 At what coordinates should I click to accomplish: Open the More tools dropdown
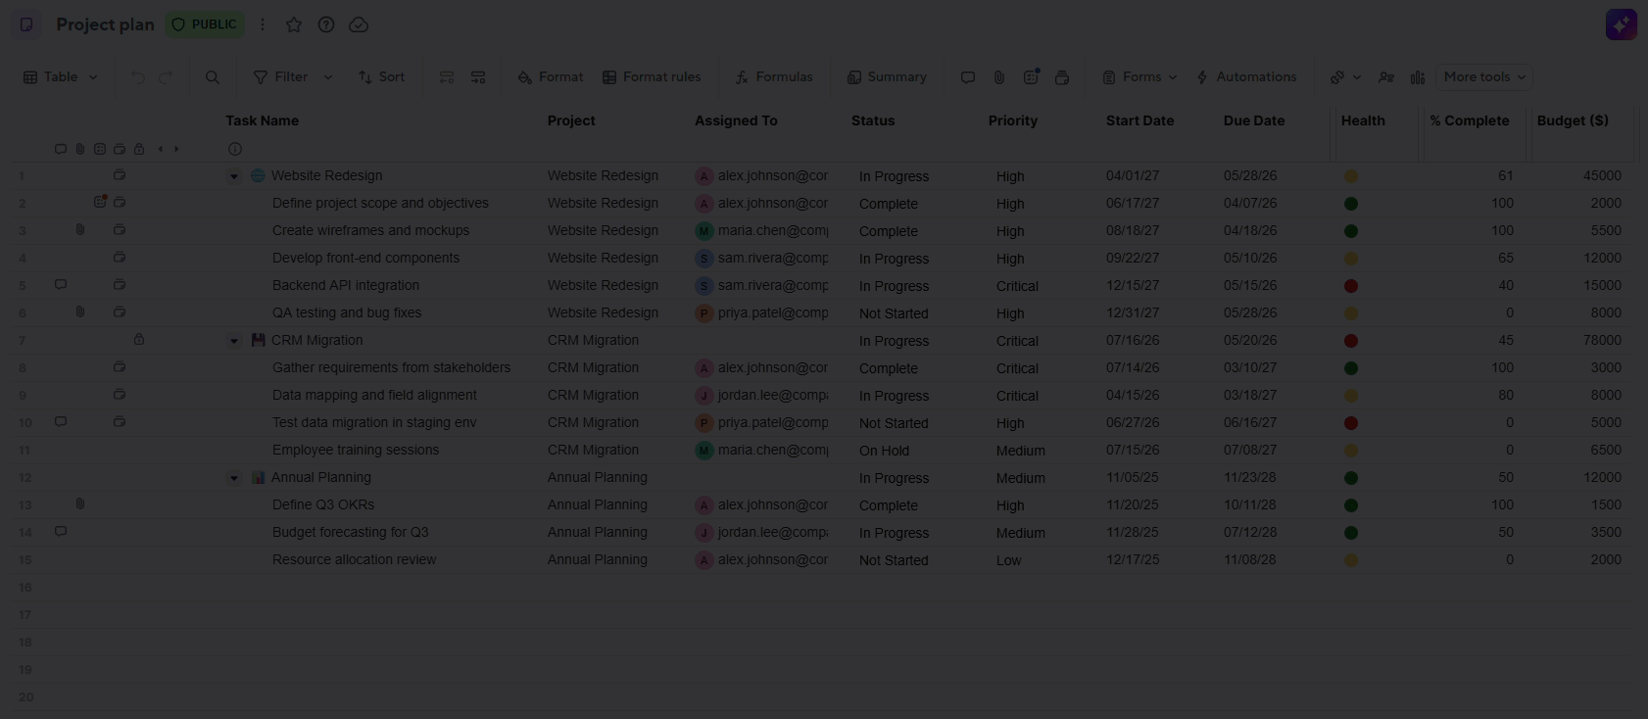[x=1484, y=76]
